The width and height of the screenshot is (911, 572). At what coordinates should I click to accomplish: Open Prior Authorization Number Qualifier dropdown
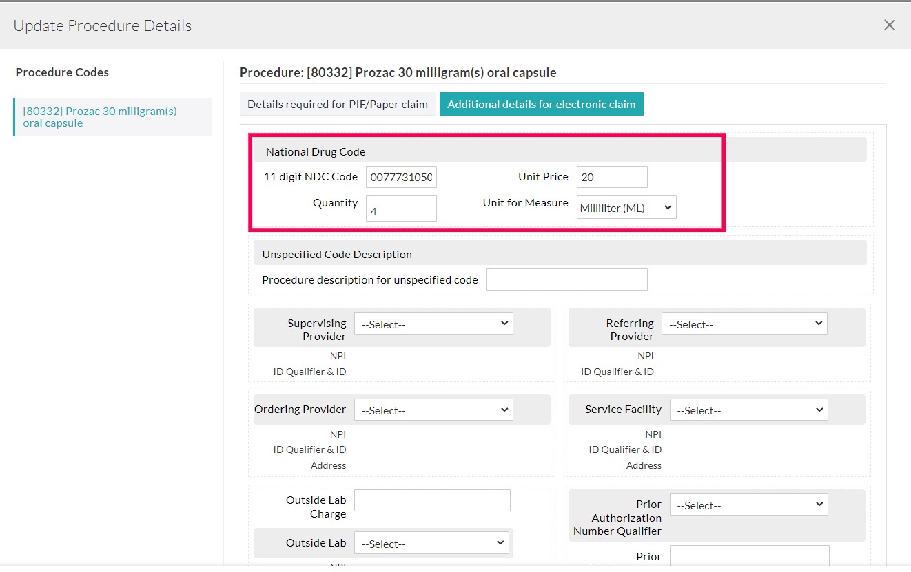pos(748,505)
